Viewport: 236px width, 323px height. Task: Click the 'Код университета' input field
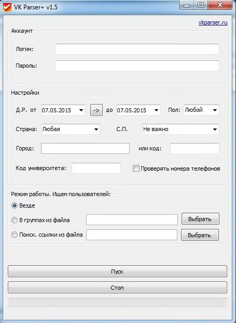point(96,168)
